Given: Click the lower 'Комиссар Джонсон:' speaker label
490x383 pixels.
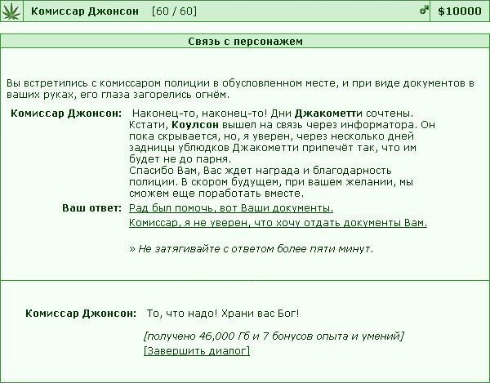Looking at the screenshot, I should click(80, 314).
